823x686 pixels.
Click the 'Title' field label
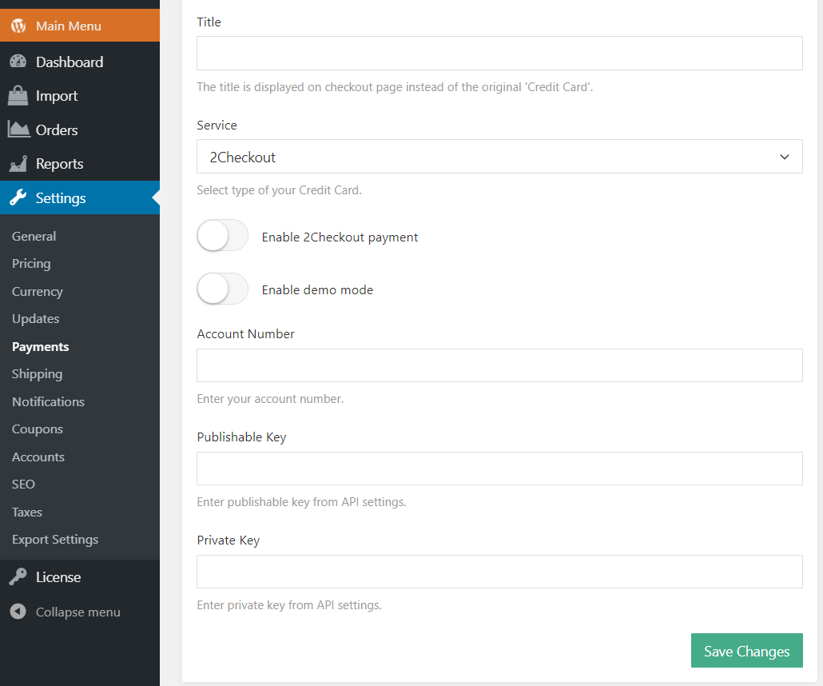(209, 22)
